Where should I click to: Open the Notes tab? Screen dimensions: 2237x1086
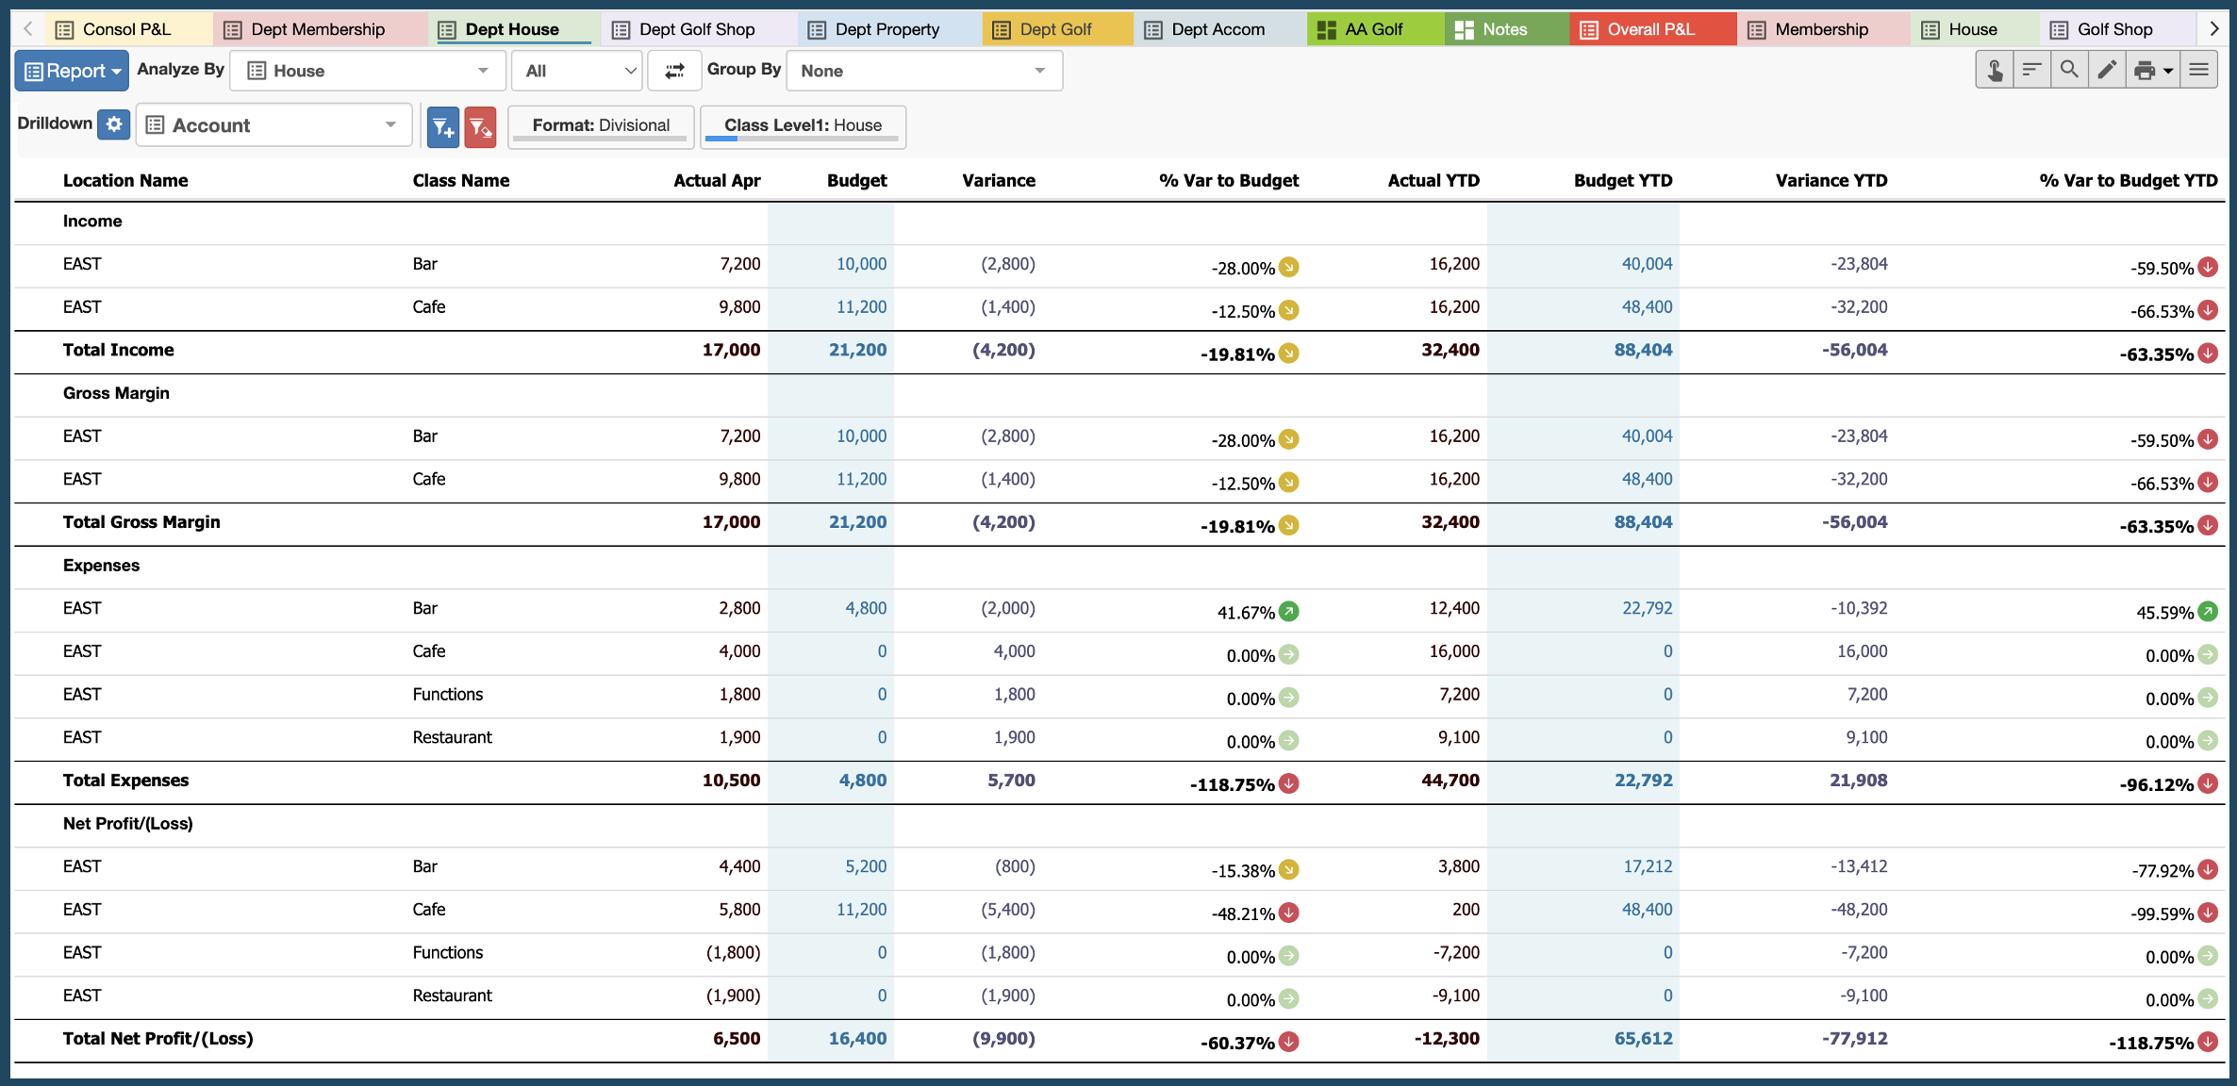[1505, 29]
